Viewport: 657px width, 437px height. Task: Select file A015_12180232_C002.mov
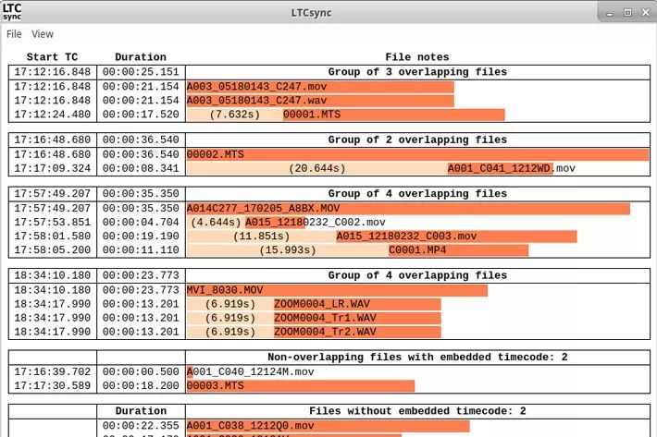[316, 222]
